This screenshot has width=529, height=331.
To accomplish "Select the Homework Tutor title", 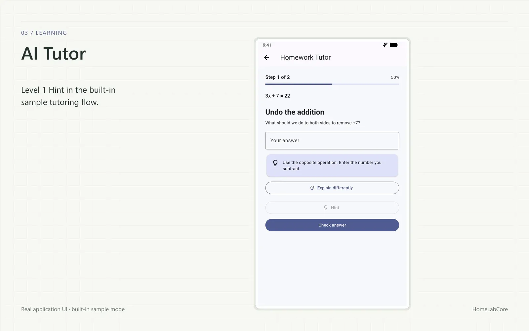I will 305,57.
